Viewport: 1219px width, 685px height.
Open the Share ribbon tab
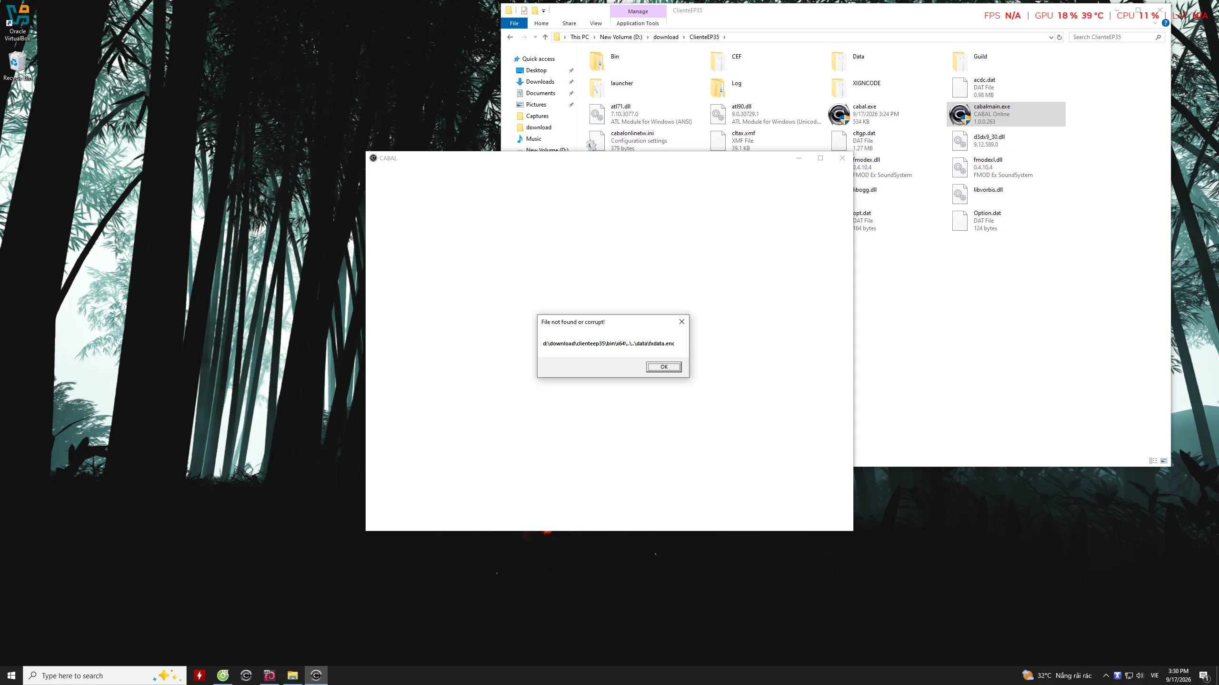pyautogui.click(x=569, y=23)
